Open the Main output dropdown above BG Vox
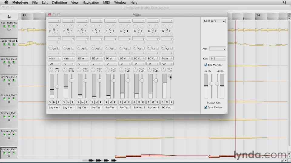 pyautogui.click(x=167, y=58)
